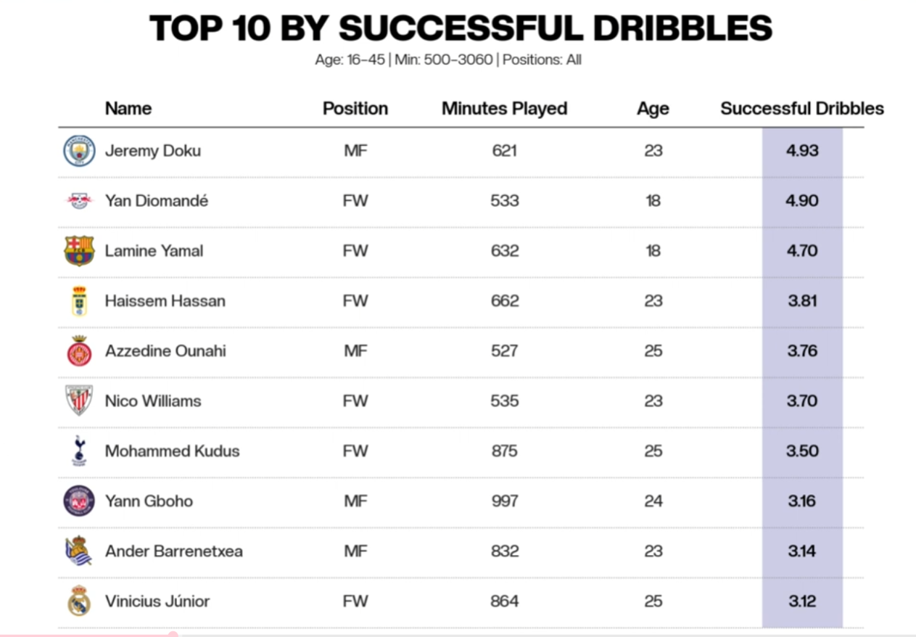Click the Athletic Club crest beside Nico Williams
Screen dimensions: 916x637
tap(79, 401)
